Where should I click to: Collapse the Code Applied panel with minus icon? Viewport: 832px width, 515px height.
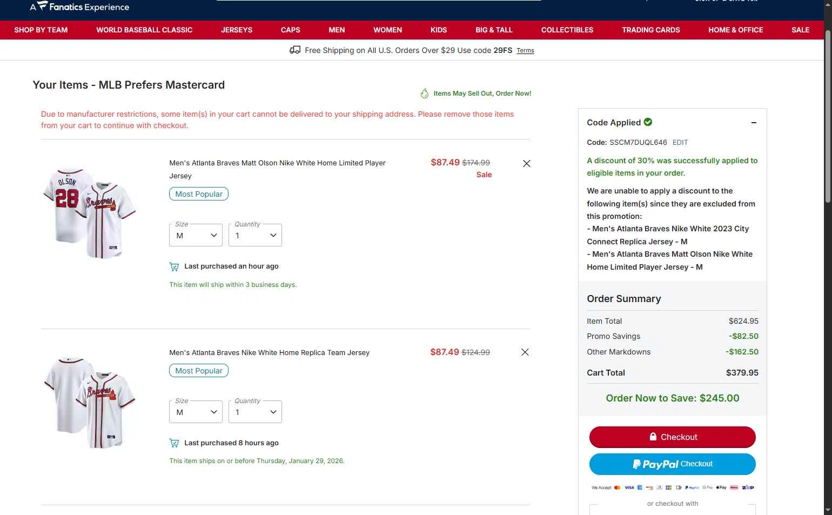point(754,123)
